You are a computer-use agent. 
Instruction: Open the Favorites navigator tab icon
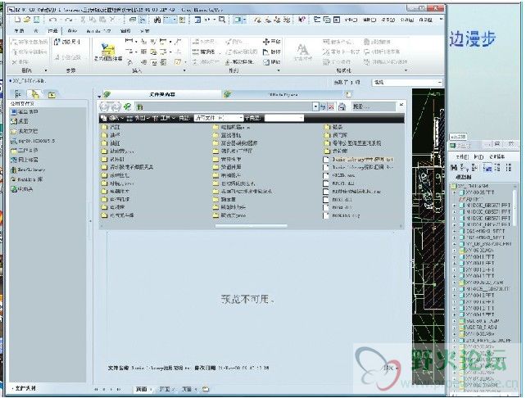(x=52, y=95)
